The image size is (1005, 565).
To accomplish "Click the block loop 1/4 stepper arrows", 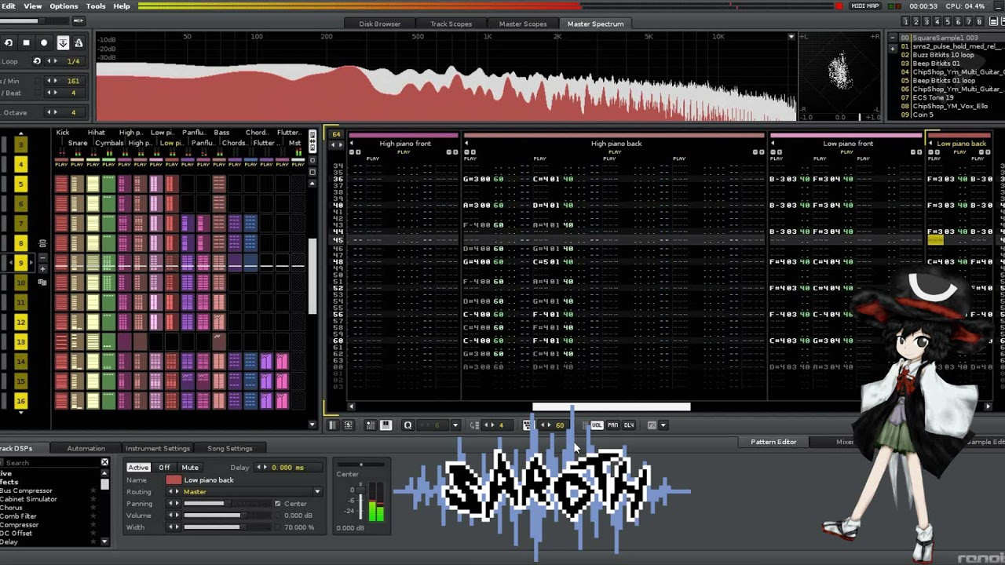I will click(53, 61).
